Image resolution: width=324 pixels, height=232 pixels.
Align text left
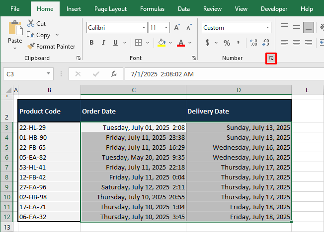pos(285,43)
